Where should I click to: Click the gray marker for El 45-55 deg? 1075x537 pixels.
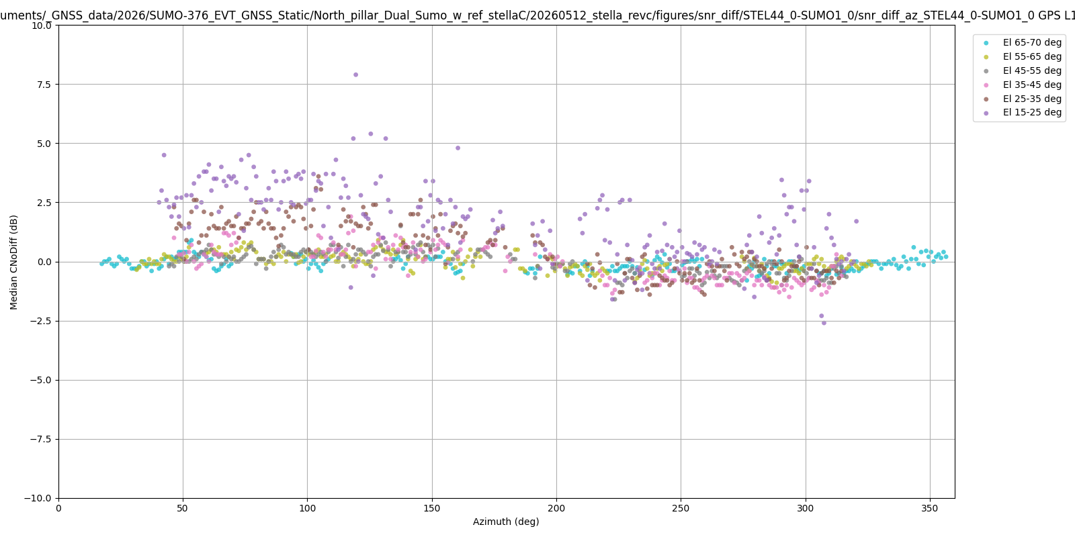tap(986, 71)
